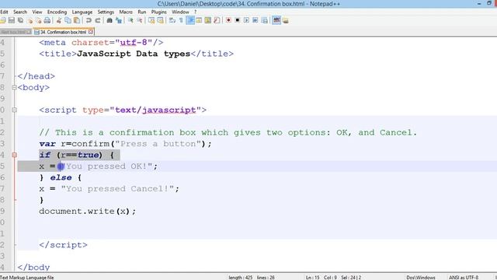Open Find with the binoculars icon
This screenshot has width=497, height=280.
tap(109, 20)
